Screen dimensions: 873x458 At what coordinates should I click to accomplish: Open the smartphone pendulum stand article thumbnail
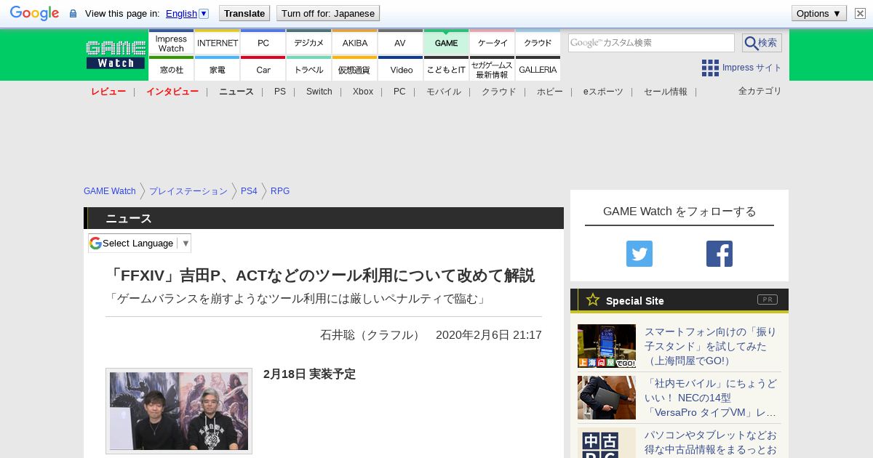click(x=607, y=346)
